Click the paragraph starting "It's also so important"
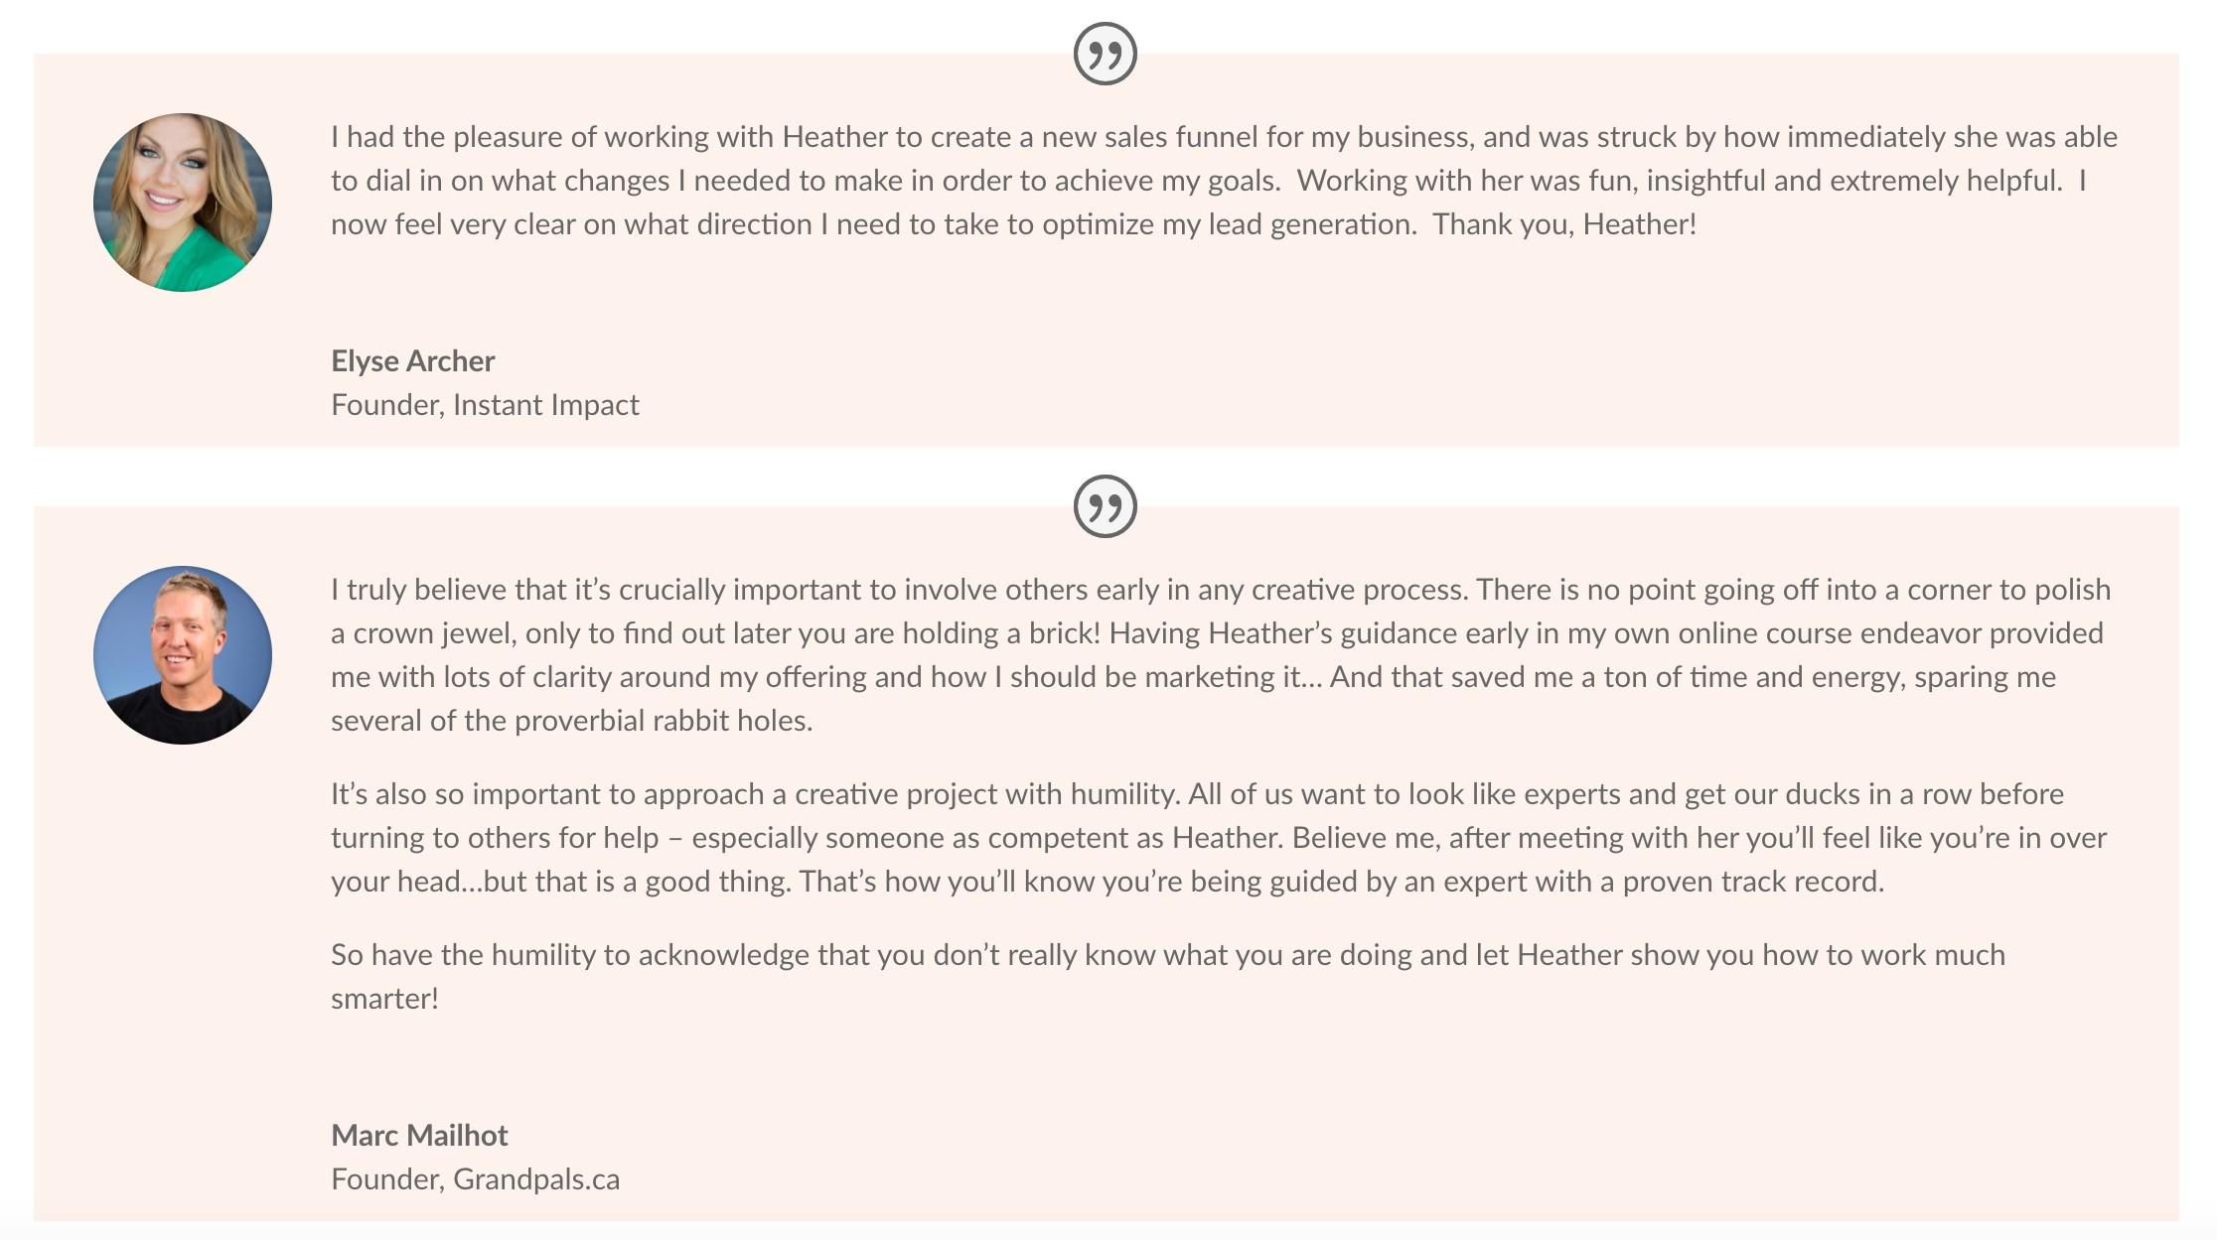This screenshot has width=2217, height=1240. click(x=1219, y=838)
